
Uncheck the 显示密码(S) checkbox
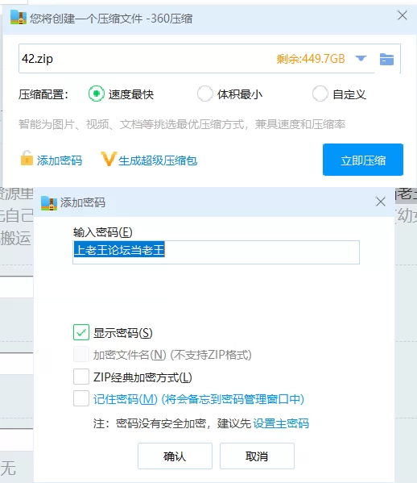point(81,332)
